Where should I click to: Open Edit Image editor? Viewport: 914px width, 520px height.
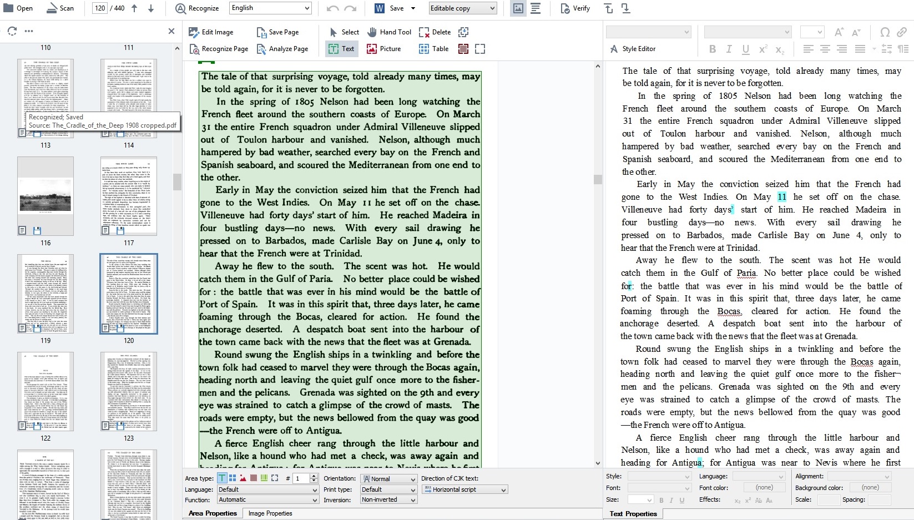(211, 32)
